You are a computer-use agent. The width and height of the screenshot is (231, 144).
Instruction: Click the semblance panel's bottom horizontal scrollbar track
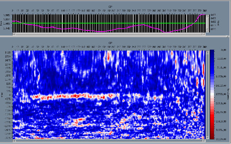[x=109, y=141]
